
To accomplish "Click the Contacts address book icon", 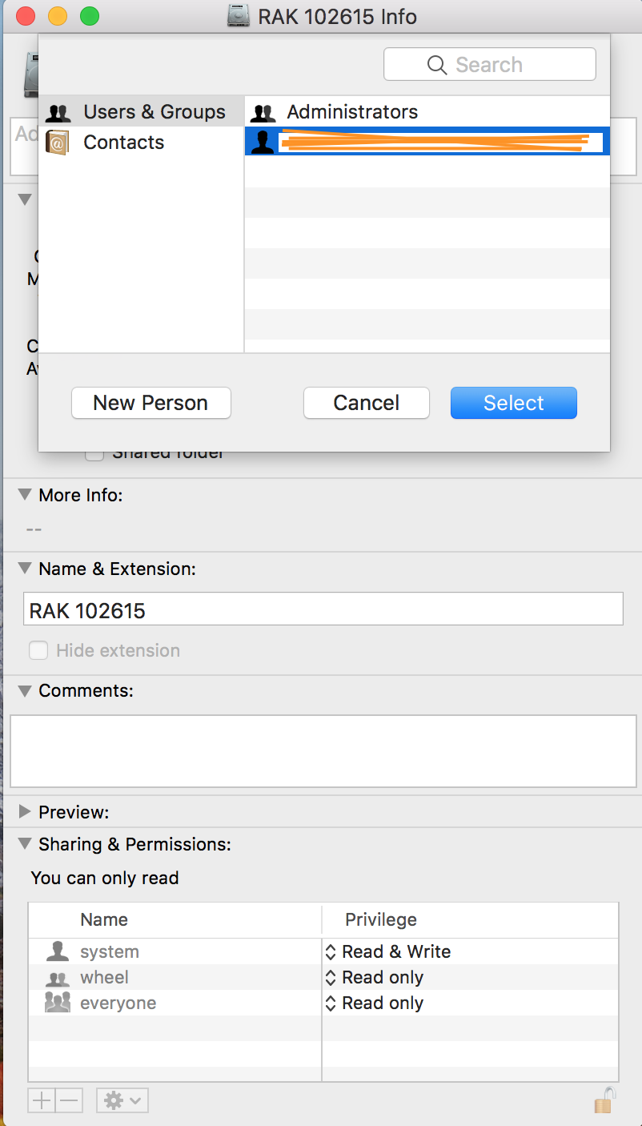I will coord(57,143).
